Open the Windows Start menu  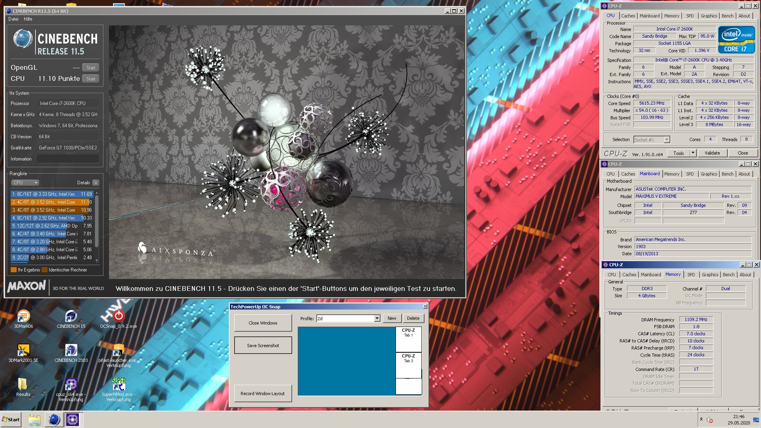11,420
